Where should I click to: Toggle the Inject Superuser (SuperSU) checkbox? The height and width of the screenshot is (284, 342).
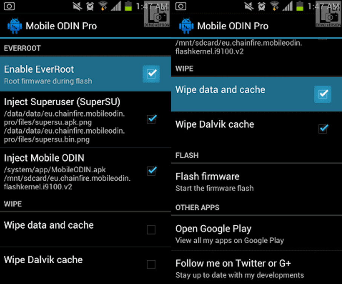click(151, 119)
